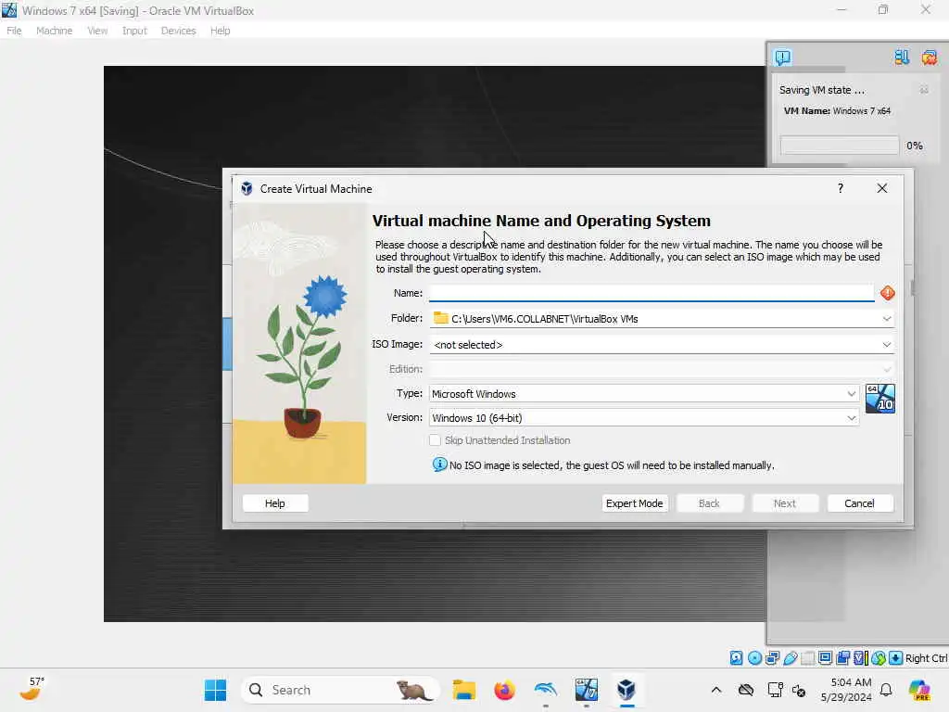Click the Help button in the dialog
The height and width of the screenshot is (712, 949).
pos(274,503)
